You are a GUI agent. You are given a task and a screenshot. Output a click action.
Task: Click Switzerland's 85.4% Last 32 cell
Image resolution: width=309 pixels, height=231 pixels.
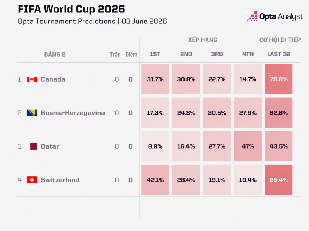(279, 180)
